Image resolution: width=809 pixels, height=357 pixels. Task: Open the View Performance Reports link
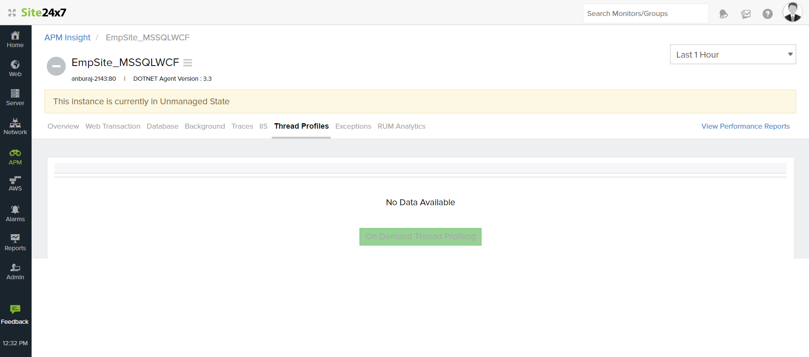click(745, 126)
